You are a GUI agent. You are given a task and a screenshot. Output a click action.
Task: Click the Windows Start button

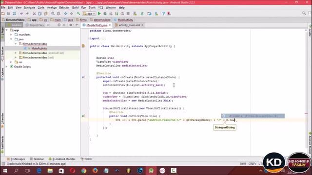tap(5, 171)
